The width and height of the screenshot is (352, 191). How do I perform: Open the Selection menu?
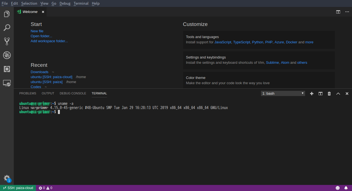click(29, 4)
